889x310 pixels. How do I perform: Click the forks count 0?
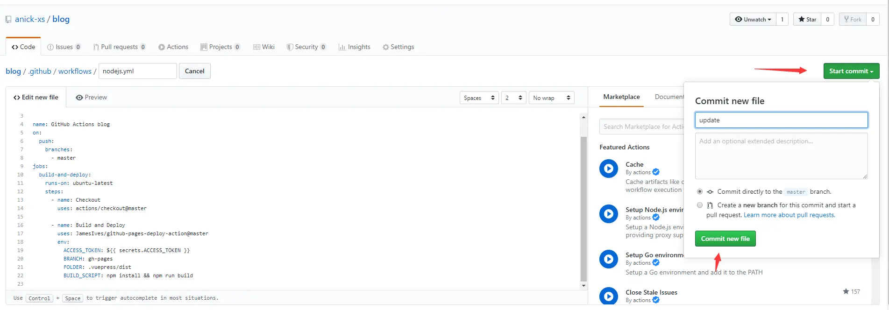click(873, 19)
